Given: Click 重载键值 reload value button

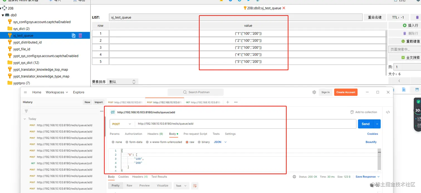Looking at the screenshot, I should (x=410, y=41).
